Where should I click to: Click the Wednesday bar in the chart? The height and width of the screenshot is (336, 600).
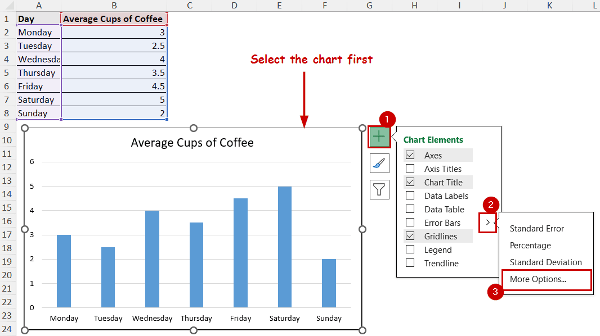[153, 259]
